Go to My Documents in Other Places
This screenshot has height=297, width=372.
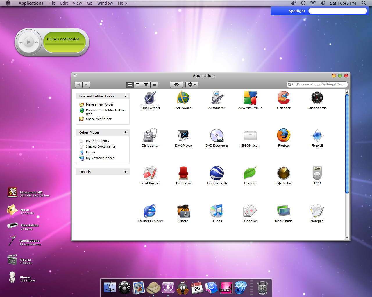[97, 141]
